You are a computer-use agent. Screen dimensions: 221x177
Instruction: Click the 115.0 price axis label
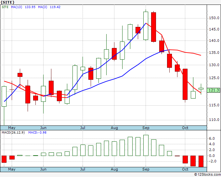[x=214, y=105]
